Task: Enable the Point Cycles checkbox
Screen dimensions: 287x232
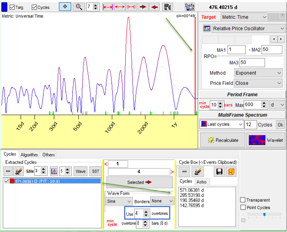Action: click(243, 208)
